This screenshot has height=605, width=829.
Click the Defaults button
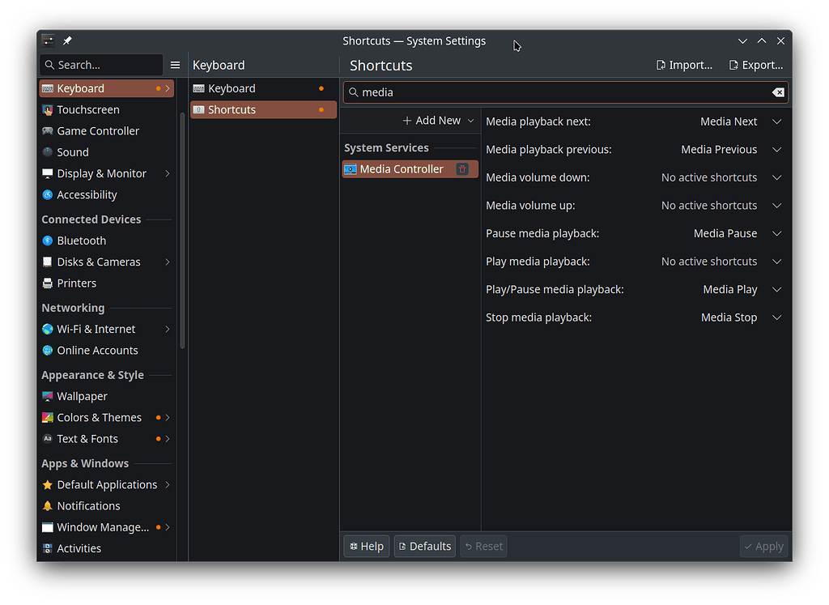pyautogui.click(x=424, y=546)
